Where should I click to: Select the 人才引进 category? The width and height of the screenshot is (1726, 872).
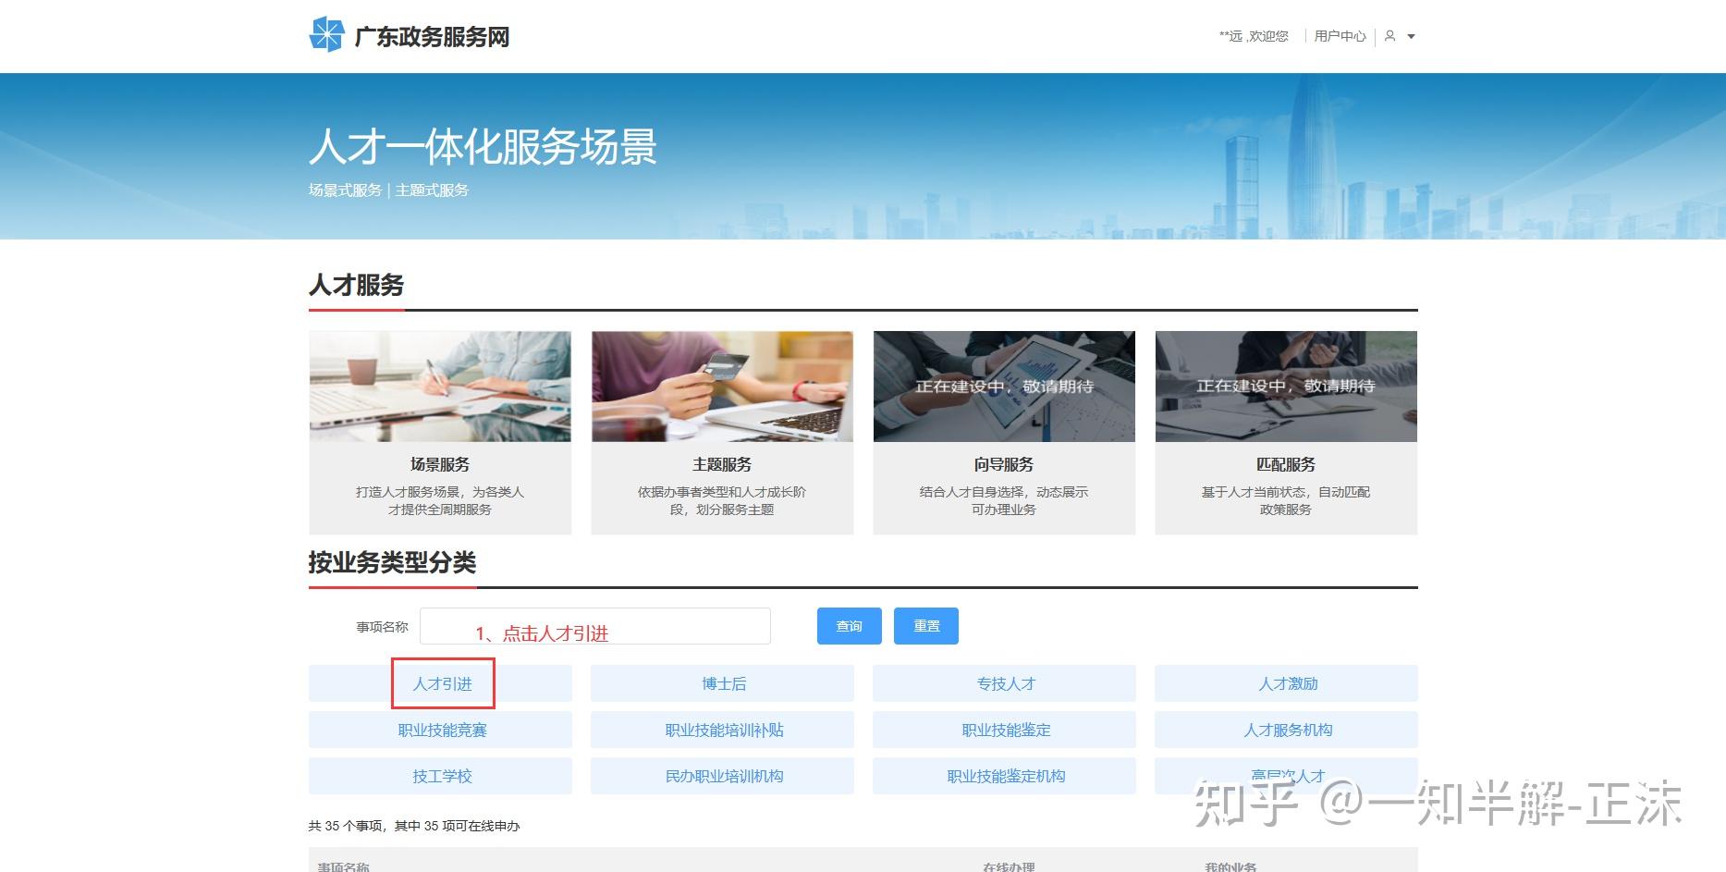(x=442, y=683)
